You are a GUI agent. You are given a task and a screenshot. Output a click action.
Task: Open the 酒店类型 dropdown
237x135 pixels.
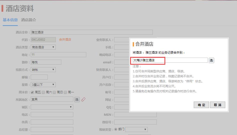(x=43, y=47)
